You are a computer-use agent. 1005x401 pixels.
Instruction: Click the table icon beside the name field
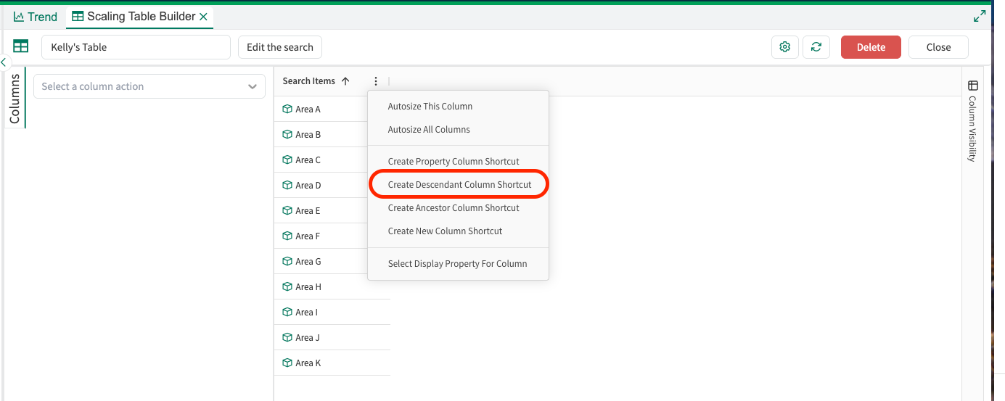point(21,46)
